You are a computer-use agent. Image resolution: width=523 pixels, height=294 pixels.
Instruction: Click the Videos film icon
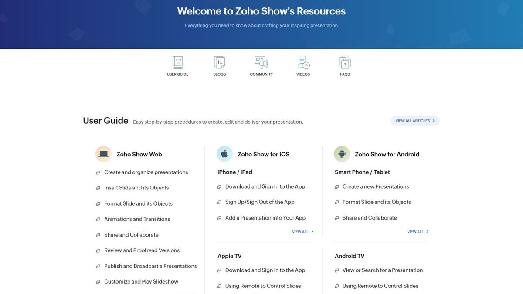pyautogui.click(x=303, y=62)
